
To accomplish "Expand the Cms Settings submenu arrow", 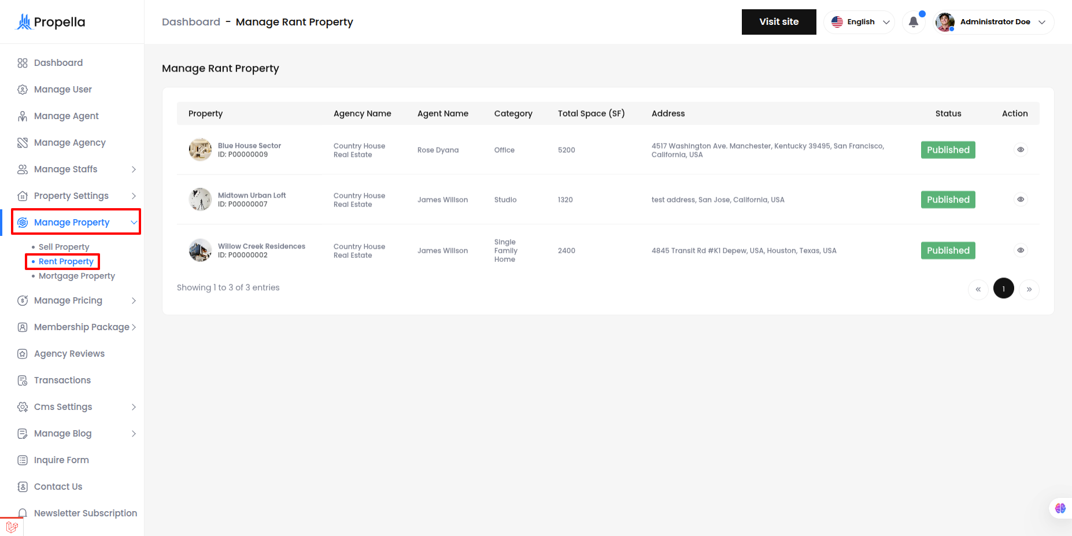I will (x=134, y=407).
